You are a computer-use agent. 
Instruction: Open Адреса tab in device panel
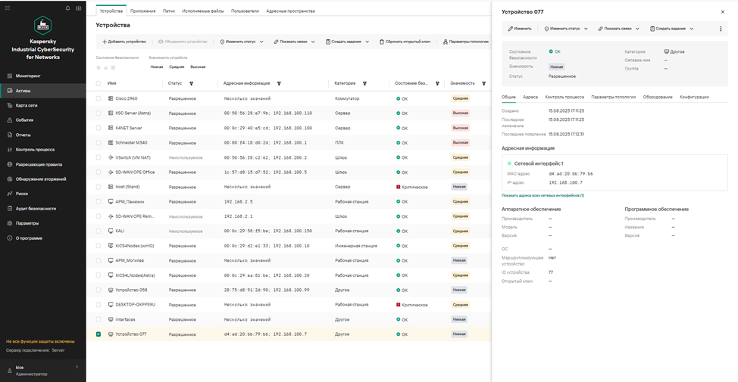click(x=530, y=98)
